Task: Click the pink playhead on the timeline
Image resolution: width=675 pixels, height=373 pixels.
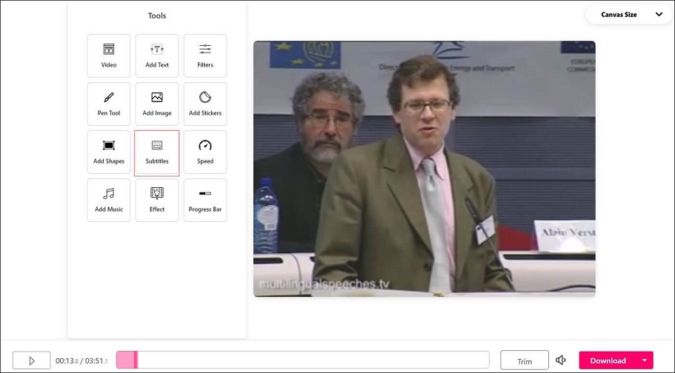Action: 136,360
